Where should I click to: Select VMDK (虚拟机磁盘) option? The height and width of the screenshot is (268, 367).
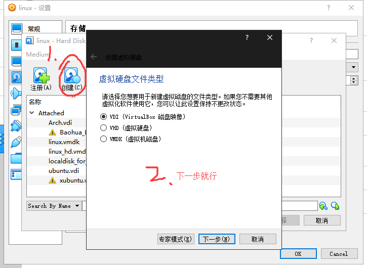(x=104, y=139)
